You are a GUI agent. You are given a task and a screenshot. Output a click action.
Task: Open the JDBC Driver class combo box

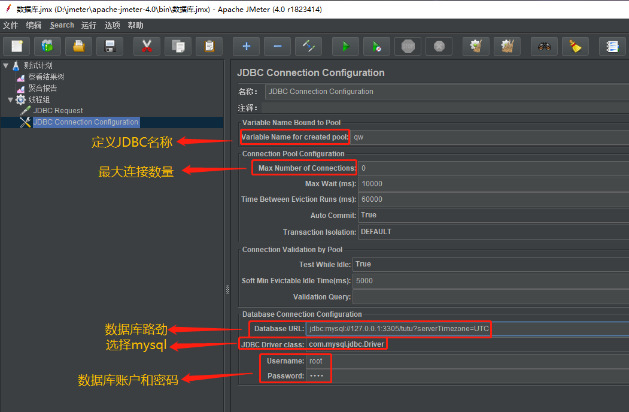pyautogui.click(x=467, y=344)
